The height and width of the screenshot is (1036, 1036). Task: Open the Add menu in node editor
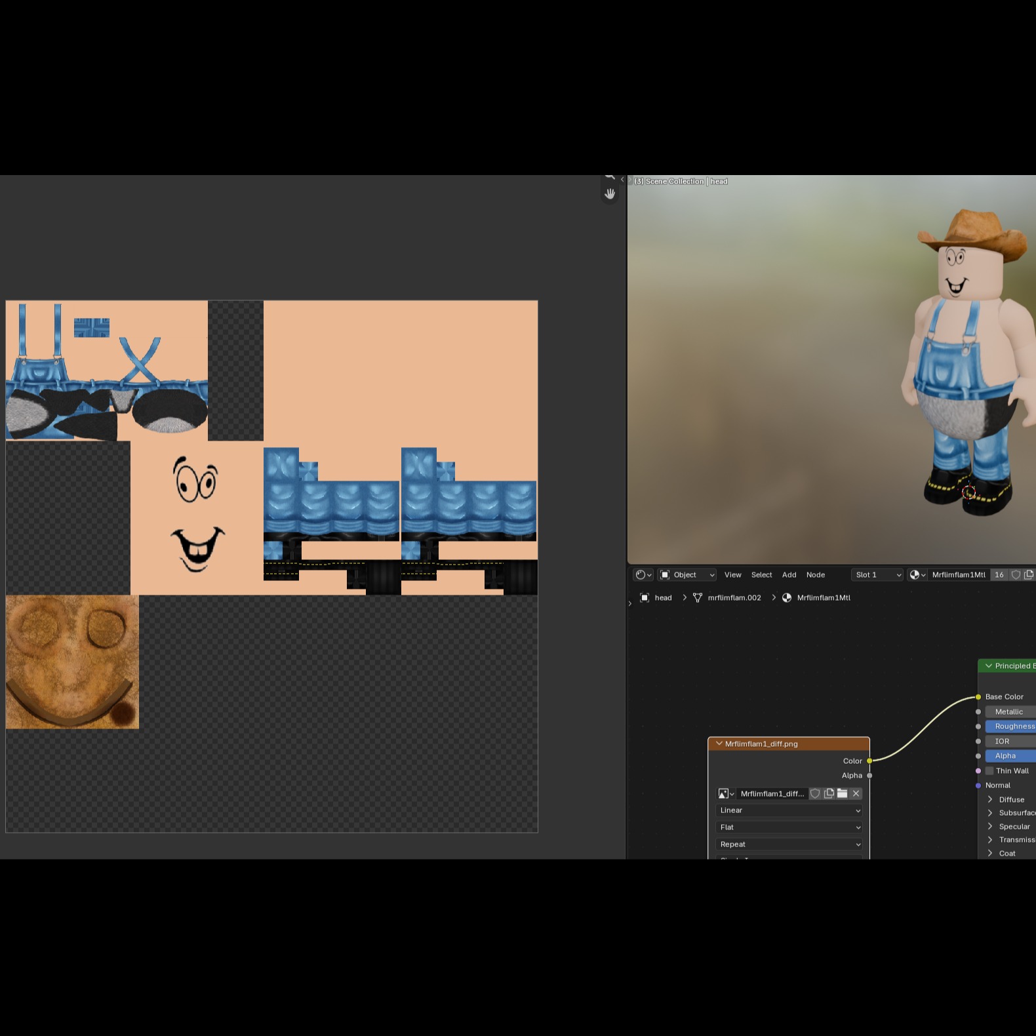pos(789,575)
